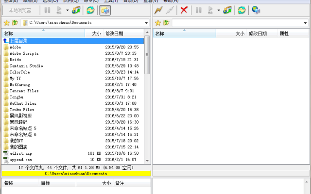Expand the remote path dropdown arrow

305,23
